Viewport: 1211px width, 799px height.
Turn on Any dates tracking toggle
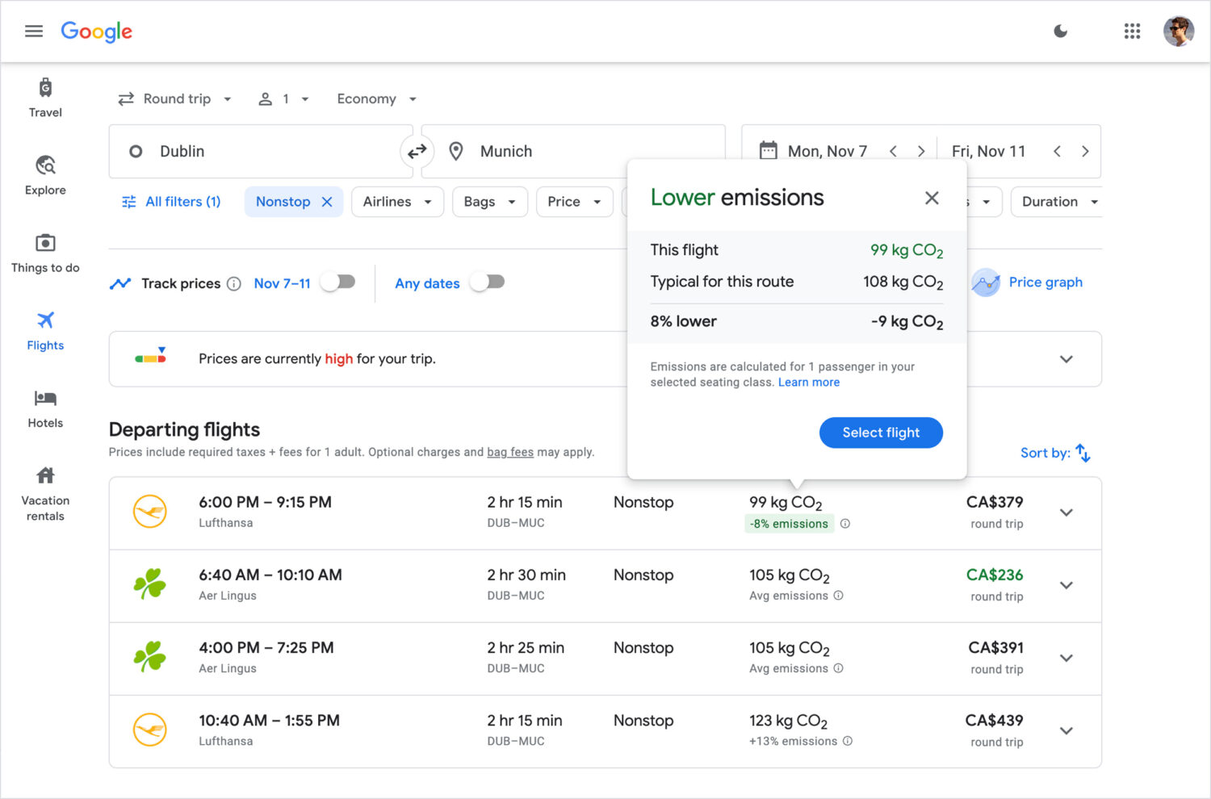(488, 282)
